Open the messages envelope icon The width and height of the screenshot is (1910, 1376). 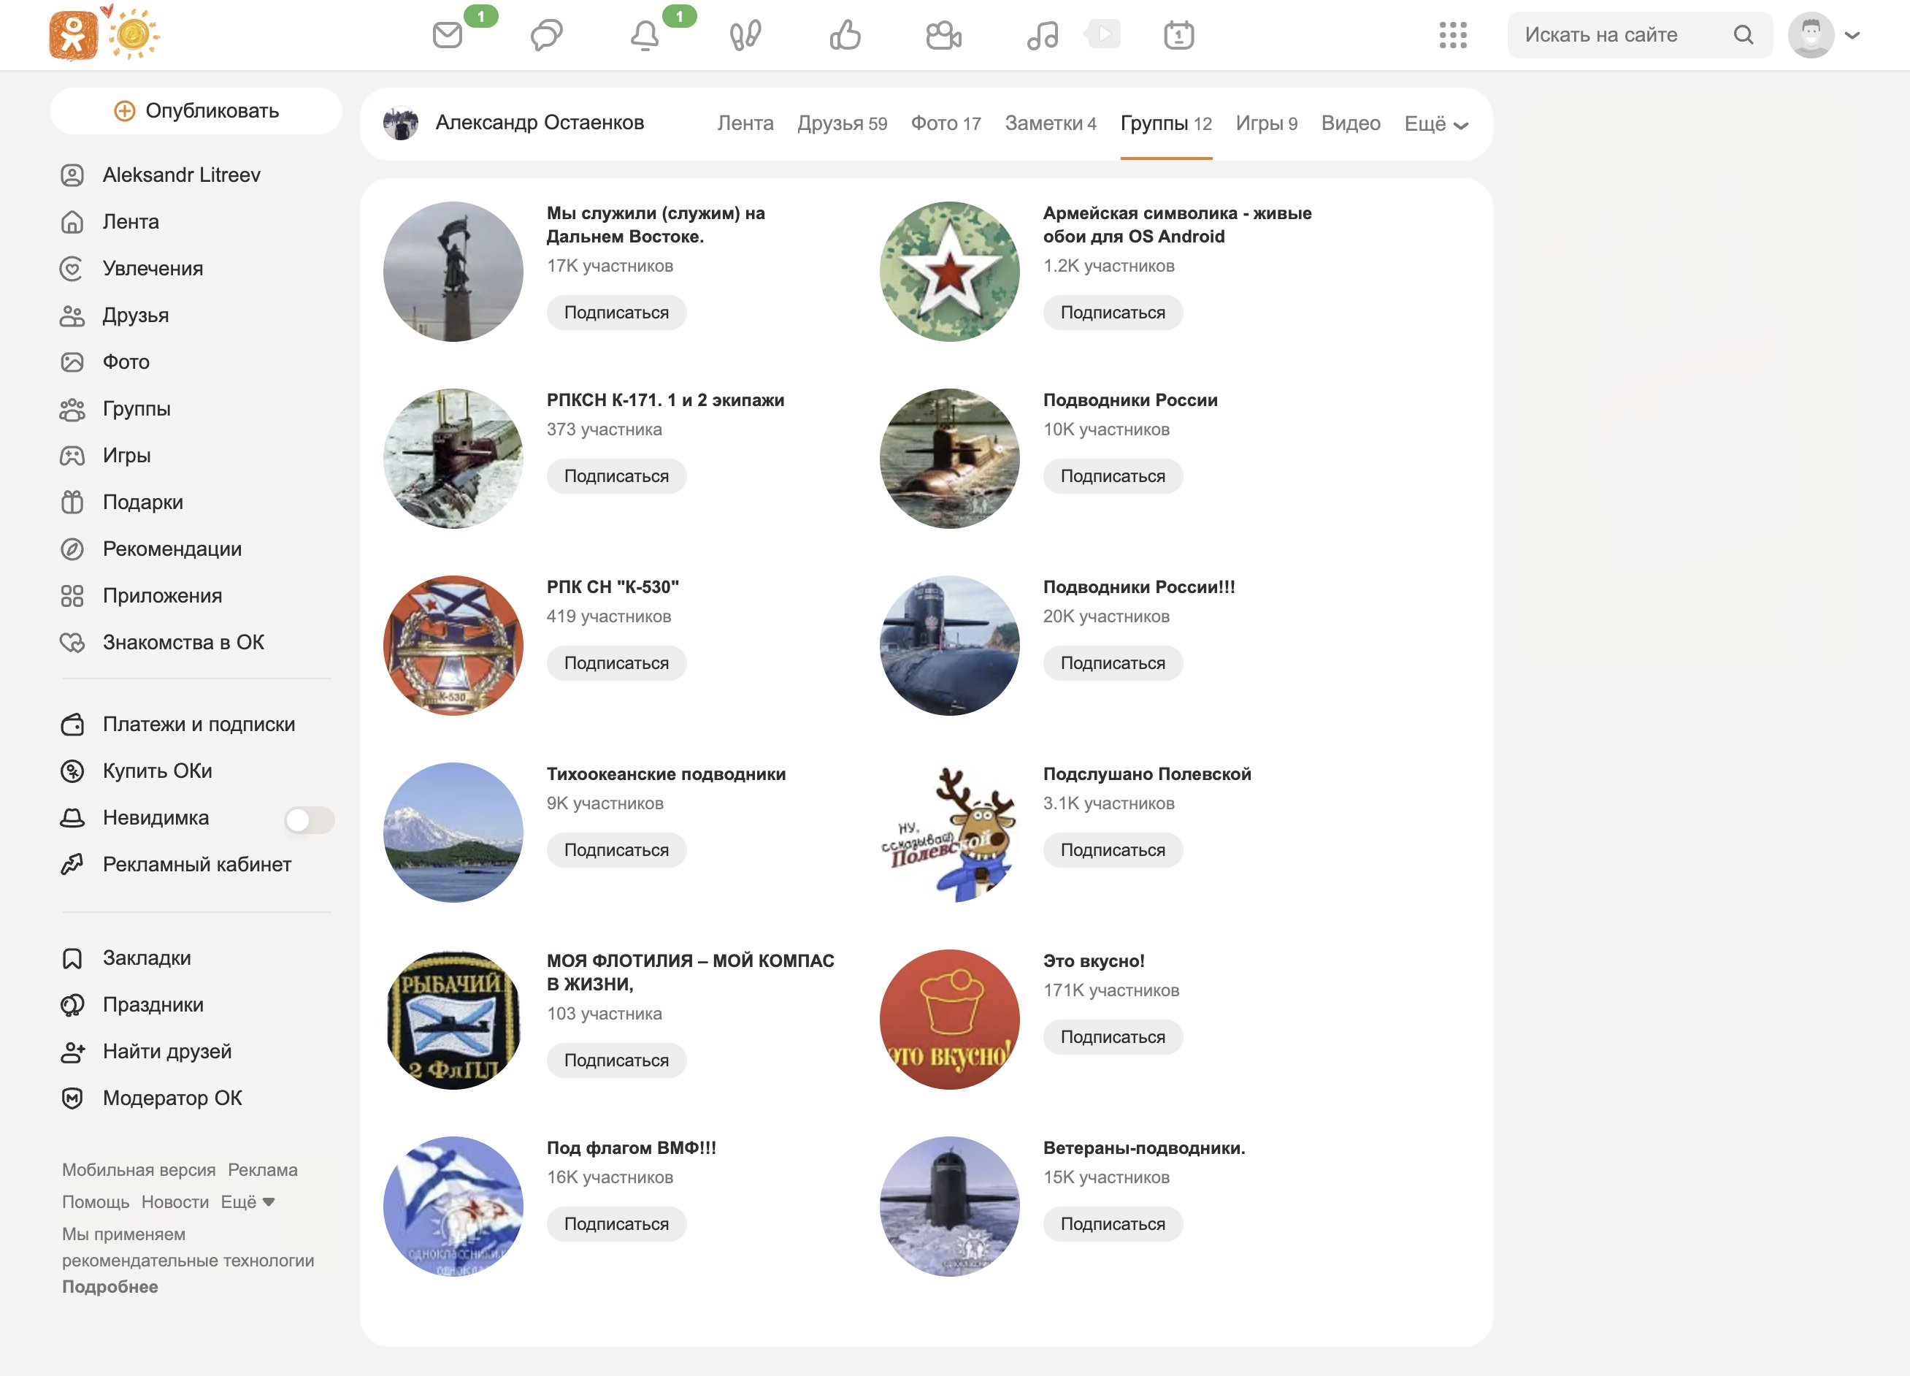447,35
